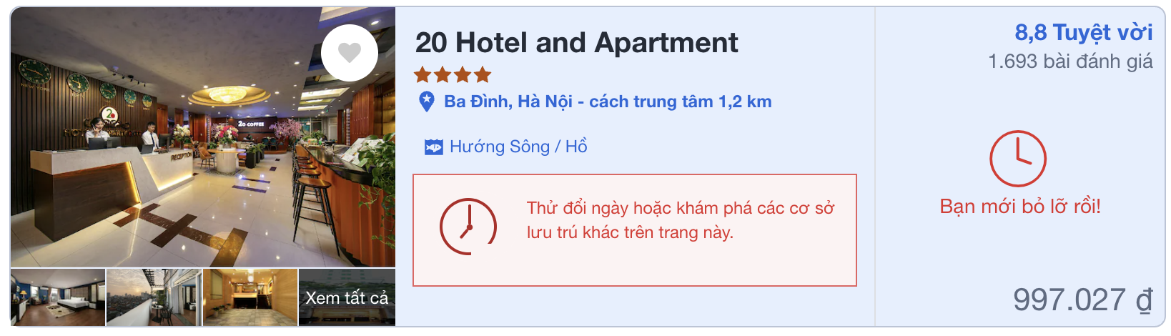Open the third interior thumbnail photo
Image resolution: width=1171 pixels, height=336 pixels.
[250, 297]
